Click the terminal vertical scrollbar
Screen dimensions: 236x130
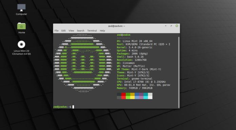(x=179, y=72)
